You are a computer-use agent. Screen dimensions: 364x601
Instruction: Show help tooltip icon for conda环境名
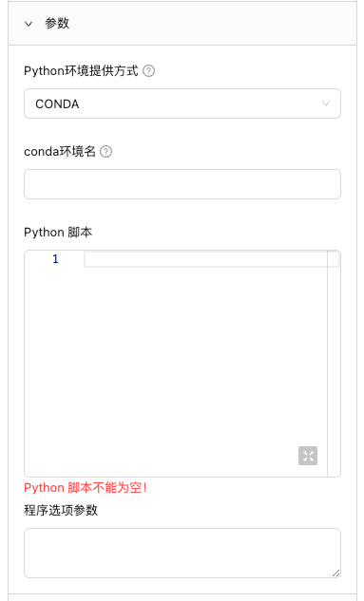tap(105, 152)
